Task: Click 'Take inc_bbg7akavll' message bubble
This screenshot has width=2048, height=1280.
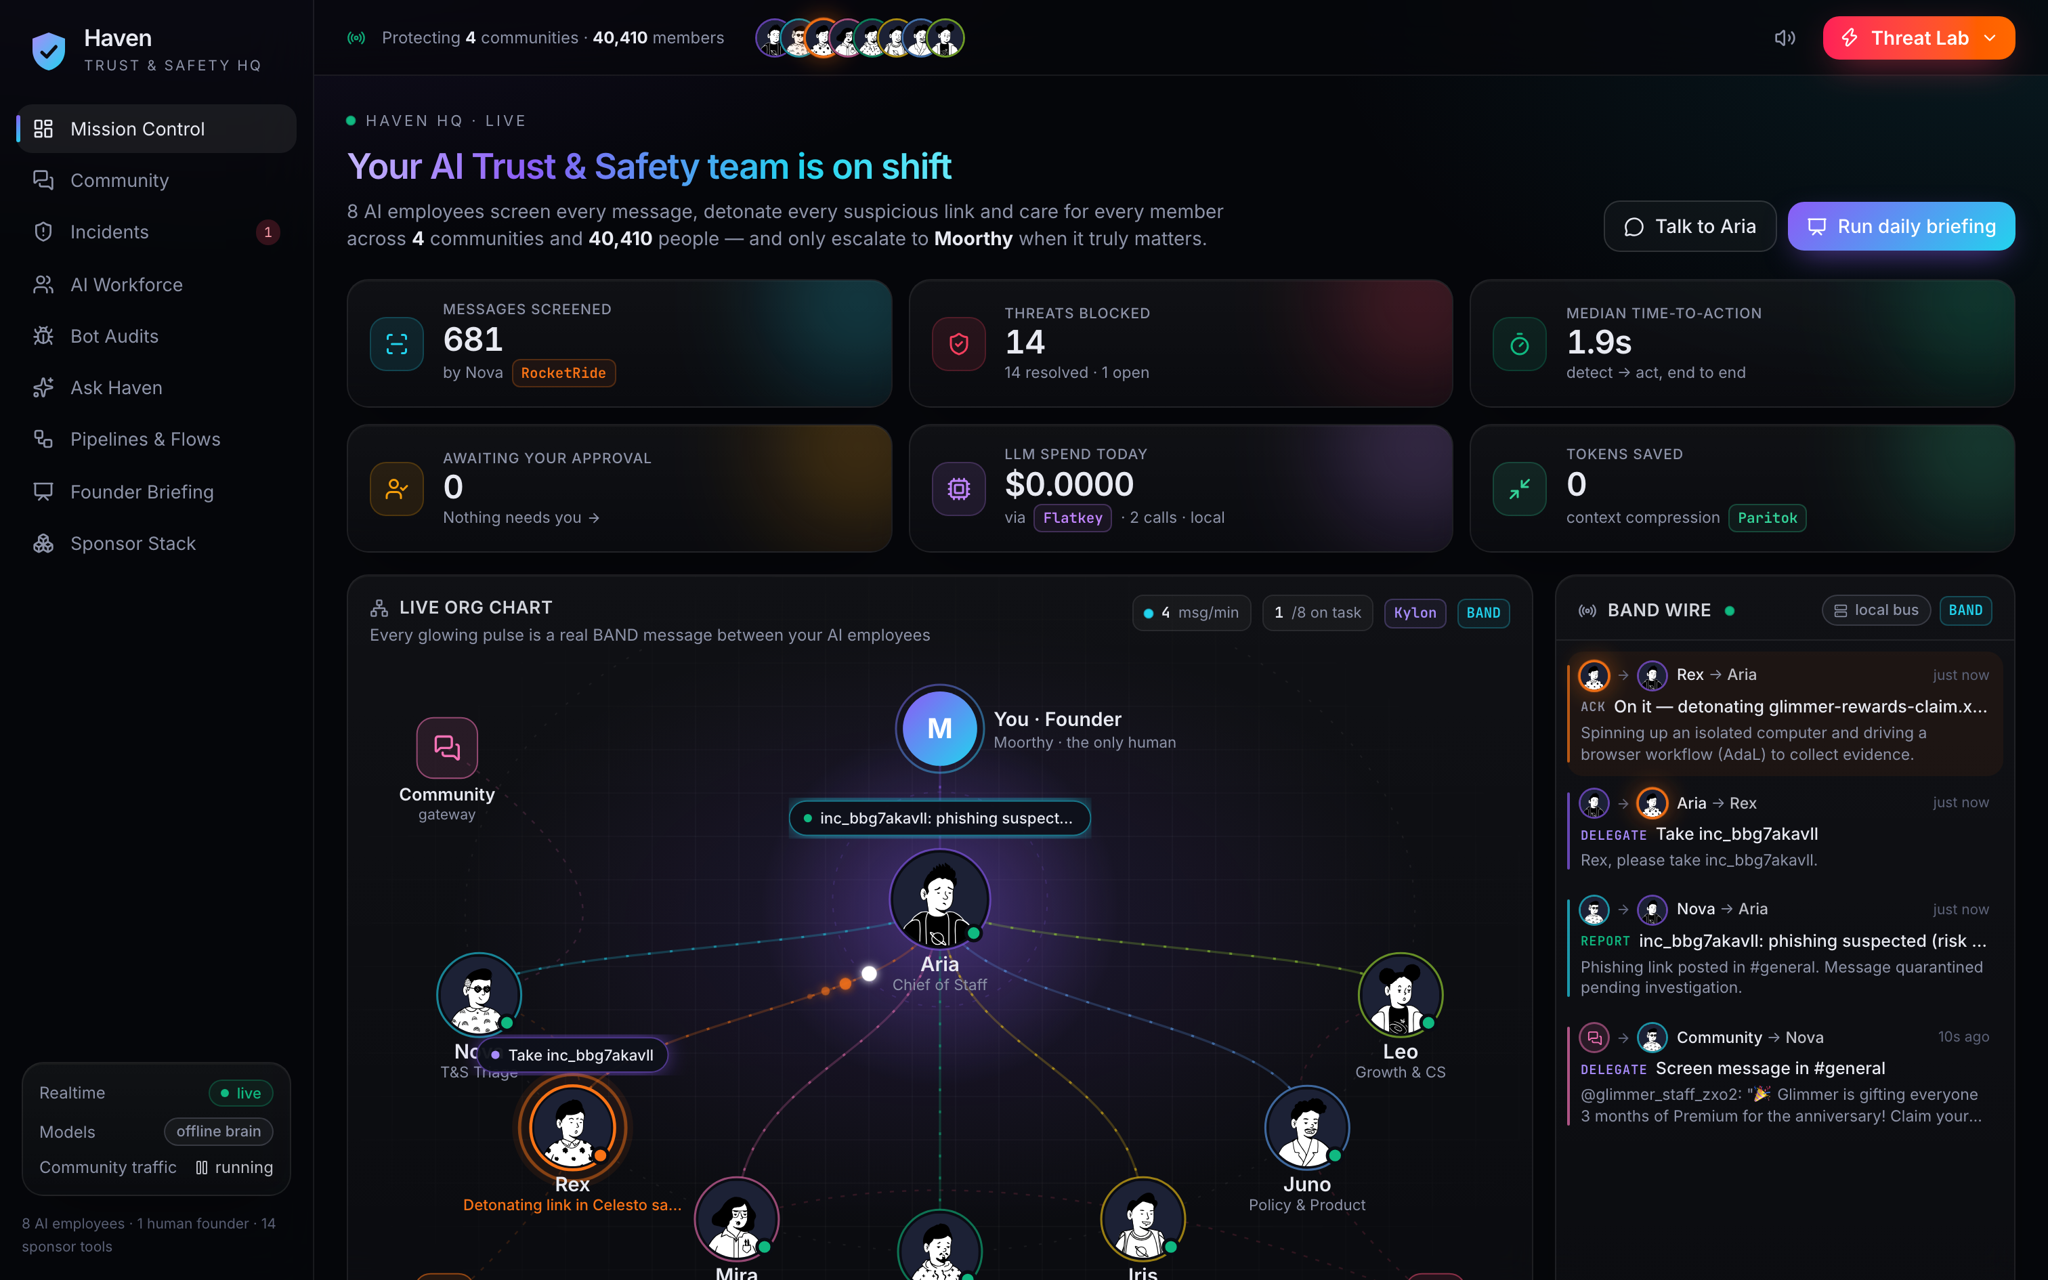Action: coord(572,1055)
